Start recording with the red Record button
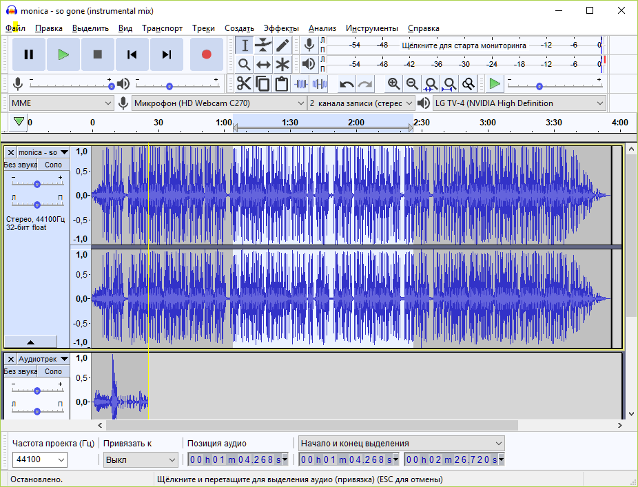Screen dimensions: 638x487 click(x=206, y=54)
